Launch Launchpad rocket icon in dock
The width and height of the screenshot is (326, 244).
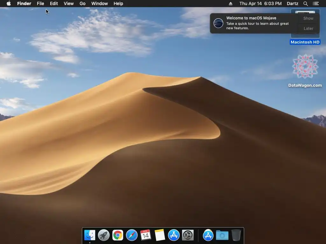click(104, 235)
